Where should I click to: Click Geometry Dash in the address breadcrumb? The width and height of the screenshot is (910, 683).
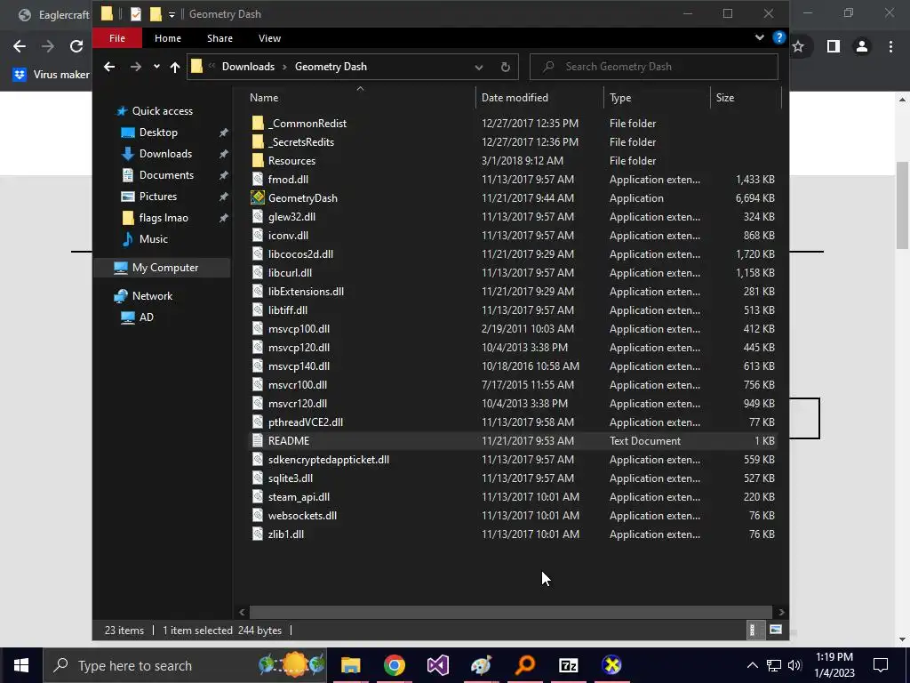tap(331, 66)
